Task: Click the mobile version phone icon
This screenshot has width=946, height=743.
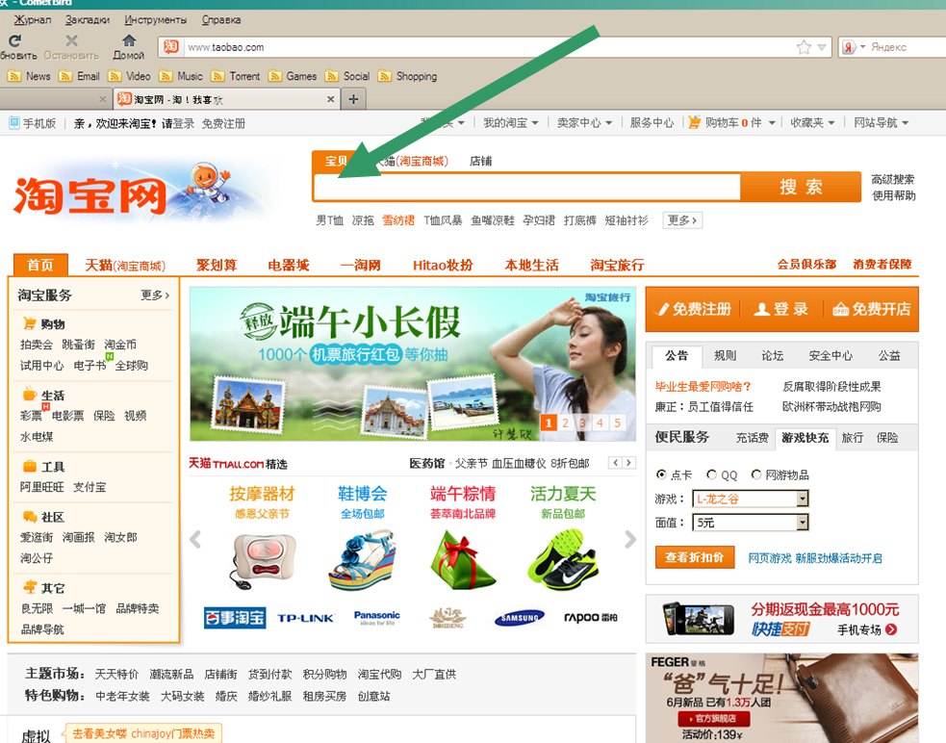Action: pos(14,123)
